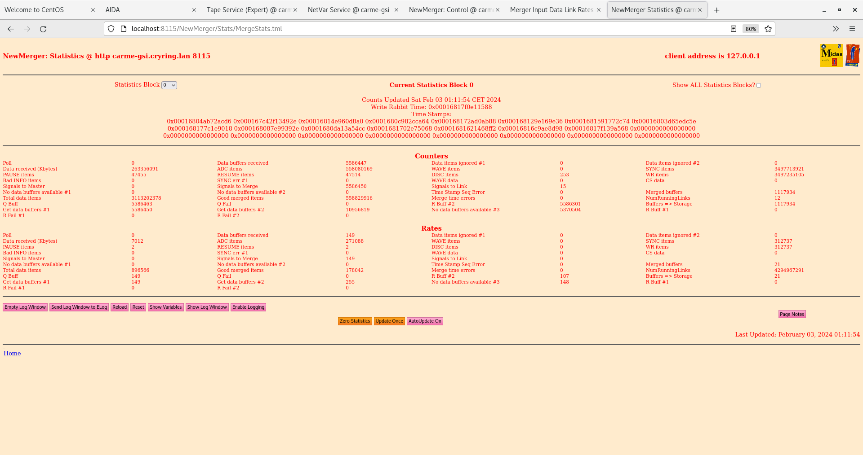
Task: Open the Page Notes button
Action: [792, 315]
